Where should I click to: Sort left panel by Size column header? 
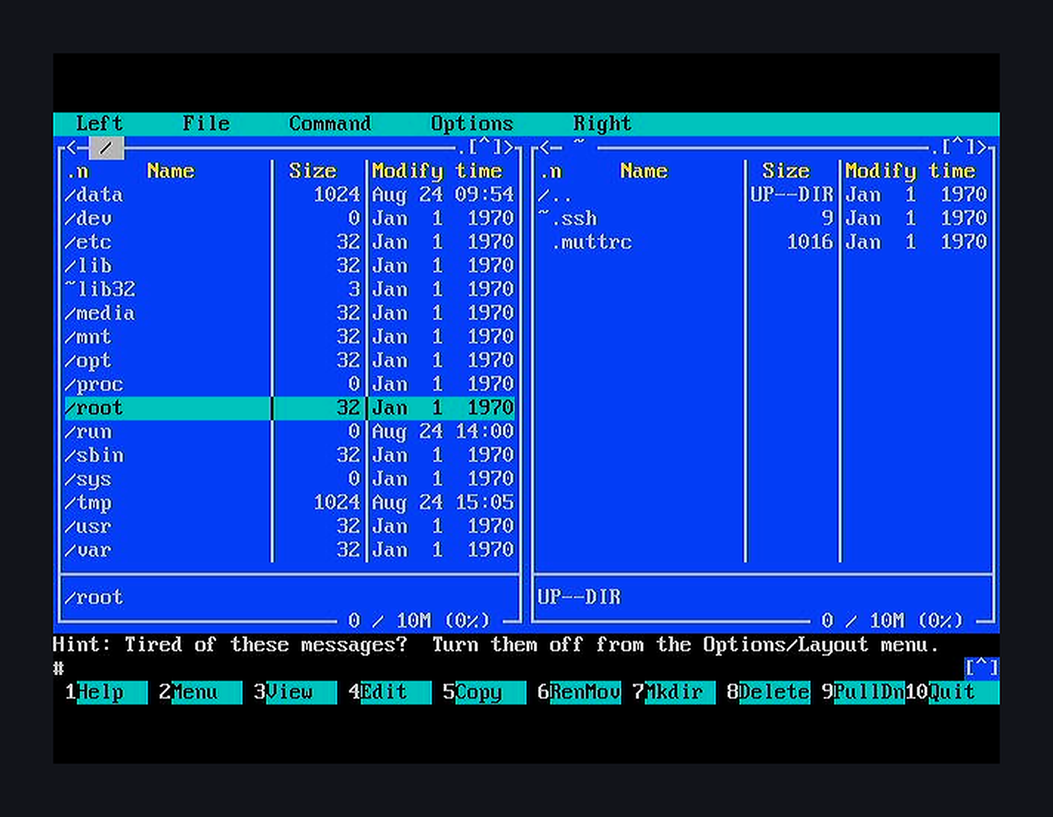[313, 171]
